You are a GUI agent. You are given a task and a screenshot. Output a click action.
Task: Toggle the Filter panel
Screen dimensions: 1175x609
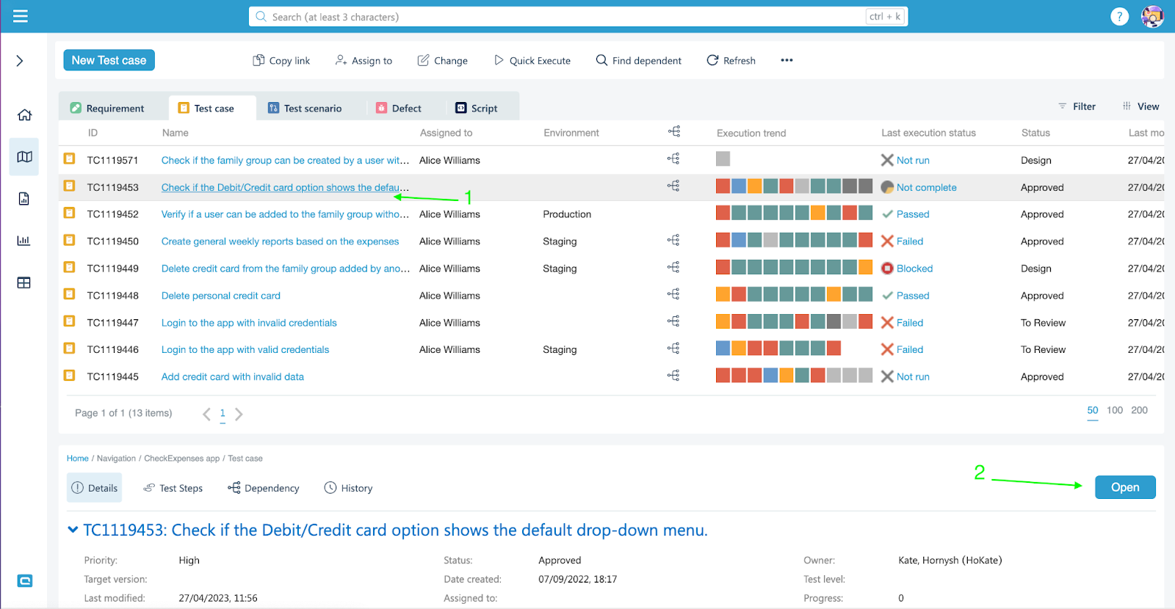(1077, 106)
